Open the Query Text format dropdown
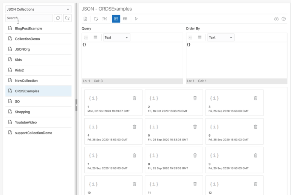The height and width of the screenshot is (195, 291). click(x=116, y=37)
